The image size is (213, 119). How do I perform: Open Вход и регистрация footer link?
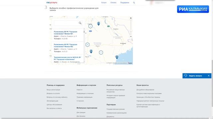point(53,90)
